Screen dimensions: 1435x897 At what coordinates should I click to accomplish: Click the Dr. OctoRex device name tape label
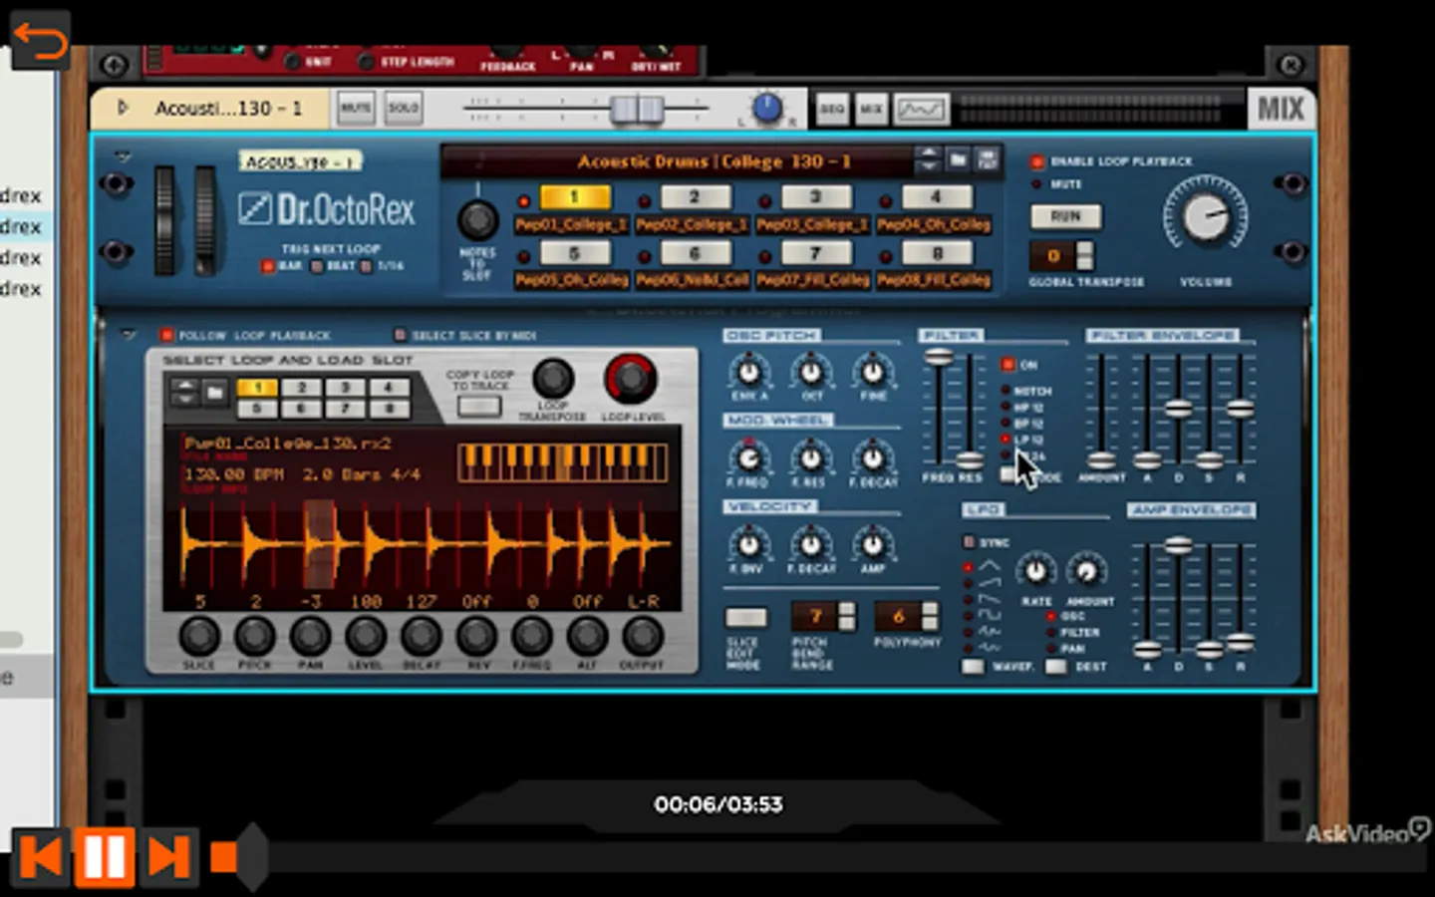pos(299,161)
